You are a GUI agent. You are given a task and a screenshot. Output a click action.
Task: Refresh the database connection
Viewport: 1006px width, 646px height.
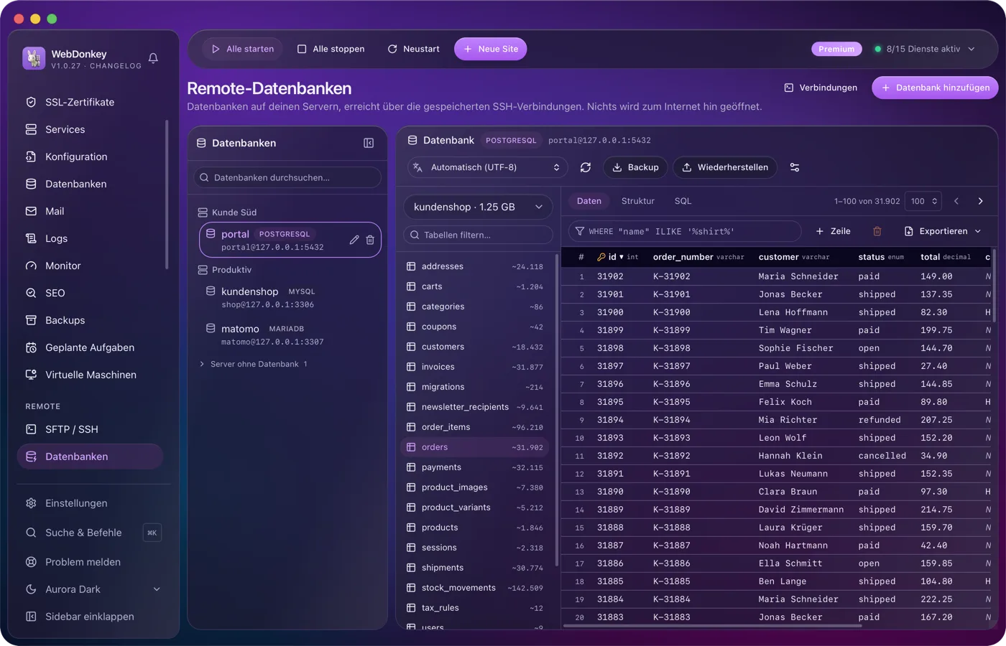586,167
